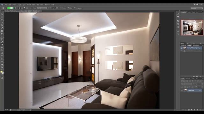This screenshot has width=204, height=114.
Task: Select the Zoom tool
Action: coord(2,67)
